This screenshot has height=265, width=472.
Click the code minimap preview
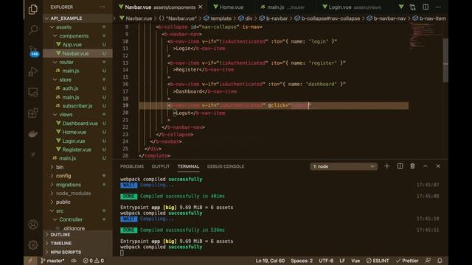click(425, 35)
